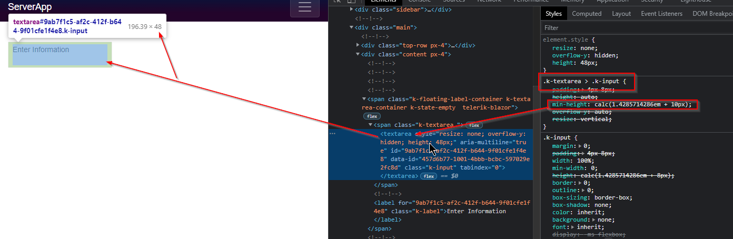Collapse the span class k-textarea node
The width and height of the screenshot is (733, 239).
tap(371, 125)
